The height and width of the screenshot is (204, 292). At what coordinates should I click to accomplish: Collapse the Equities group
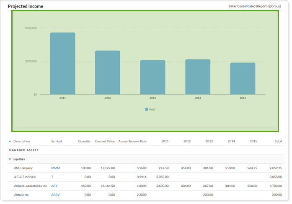(x=10, y=159)
